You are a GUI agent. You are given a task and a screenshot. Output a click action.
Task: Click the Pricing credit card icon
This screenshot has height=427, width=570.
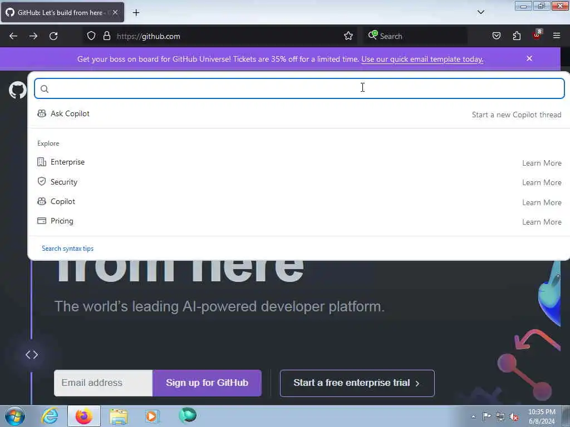click(x=42, y=221)
